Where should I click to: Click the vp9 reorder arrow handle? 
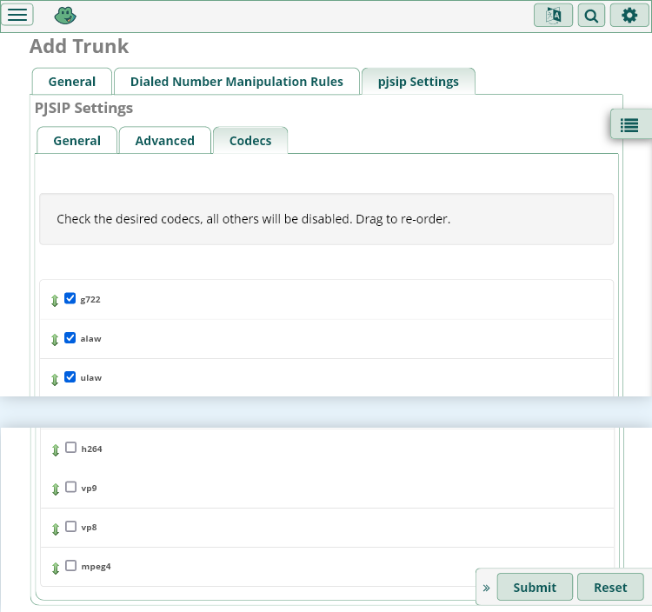(56, 489)
